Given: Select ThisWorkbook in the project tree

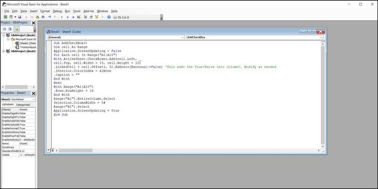Looking at the screenshot, I should 26,47.
